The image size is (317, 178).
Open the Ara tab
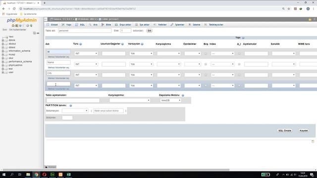93,25
